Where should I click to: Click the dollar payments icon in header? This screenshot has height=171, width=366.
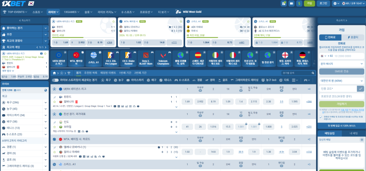tap(299, 3)
